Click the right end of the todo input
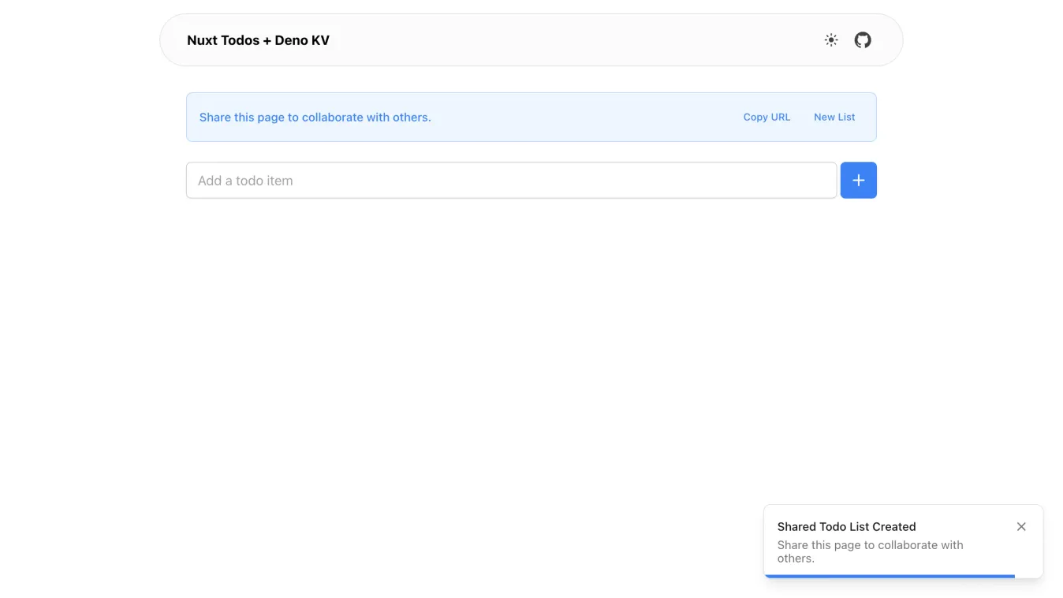This screenshot has height=598, width=1063. coord(812,181)
